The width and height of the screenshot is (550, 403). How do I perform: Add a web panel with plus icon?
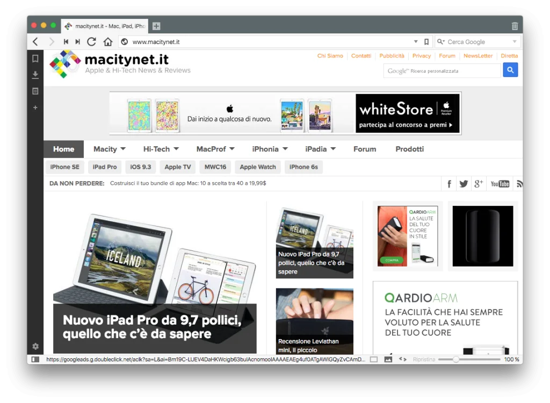[x=35, y=107]
